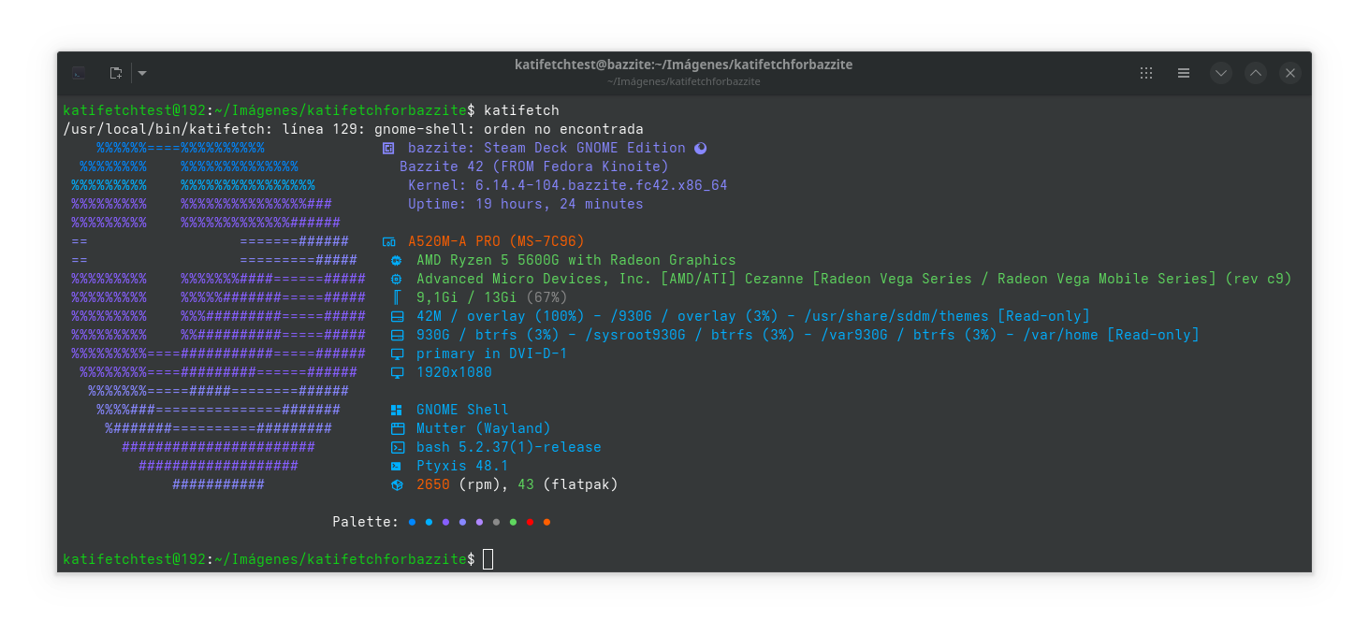The height and width of the screenshot is (635, 1369).
Task: Click the blinking cursor at the shell prompt
Action: pyautogui.click(x=488, y=558)
